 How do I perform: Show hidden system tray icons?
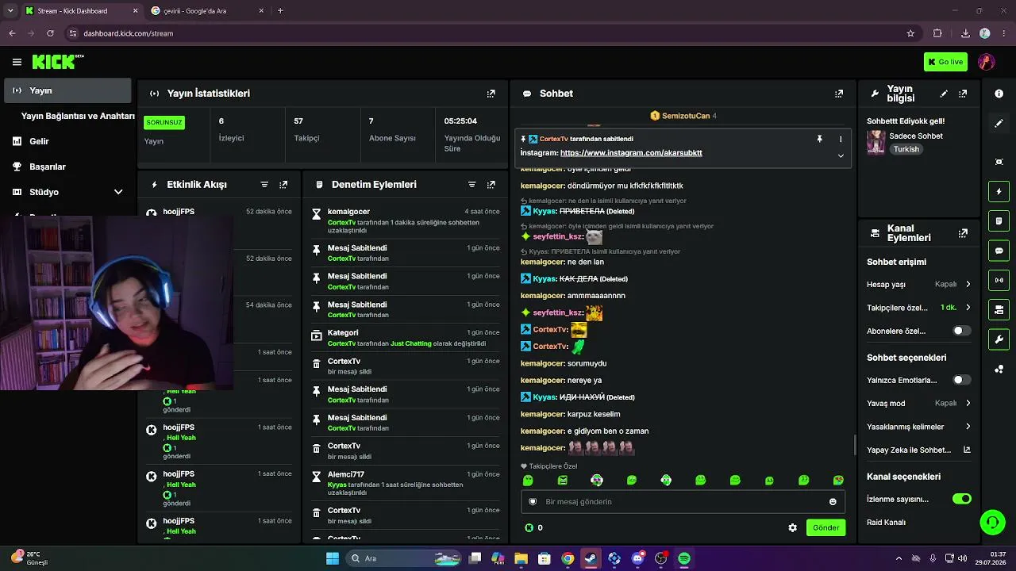click(899, 558)
